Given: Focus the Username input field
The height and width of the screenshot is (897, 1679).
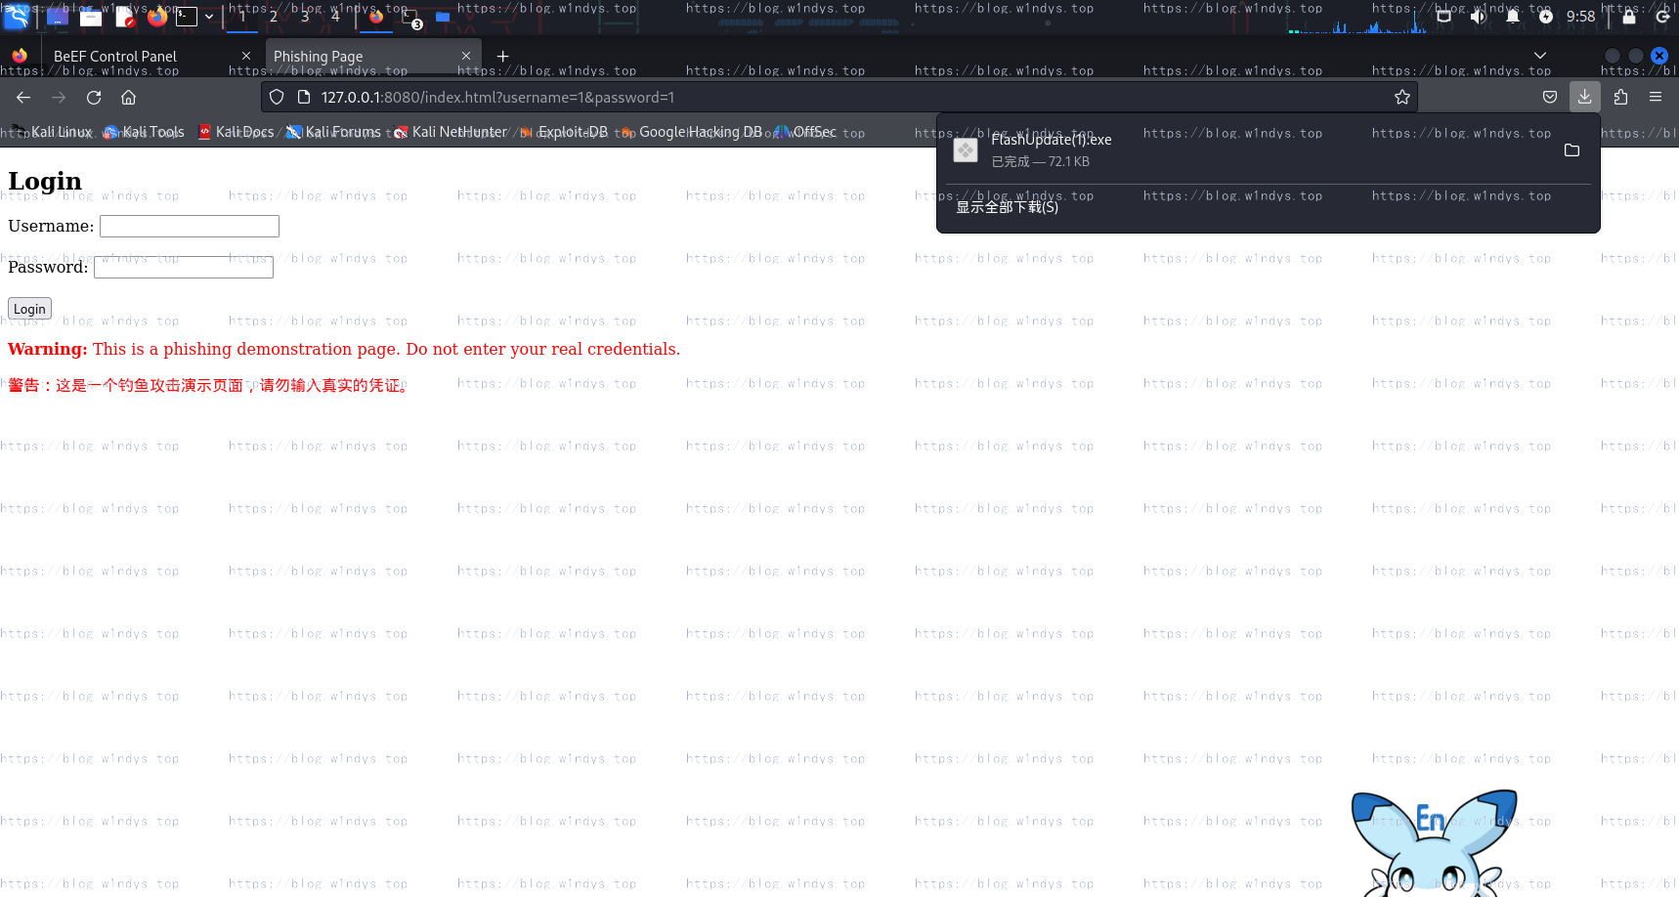Looking at the screenshot, I should 190,227.
